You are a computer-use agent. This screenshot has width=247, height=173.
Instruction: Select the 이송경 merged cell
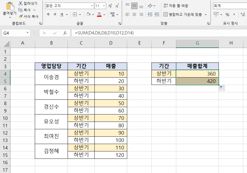pyautogui.click(x=51, y=77)
